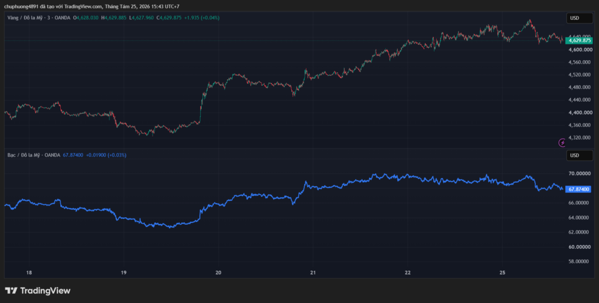Click date label 21 on time axis
This screenshot has height=303, width=599.
(x=313, y=273)
